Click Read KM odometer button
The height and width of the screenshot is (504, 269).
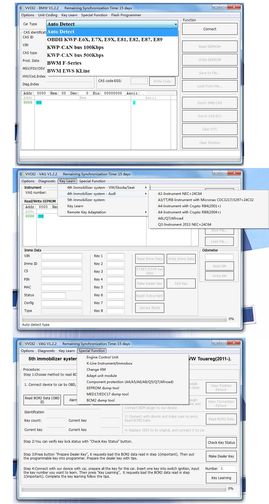point(219,266)
